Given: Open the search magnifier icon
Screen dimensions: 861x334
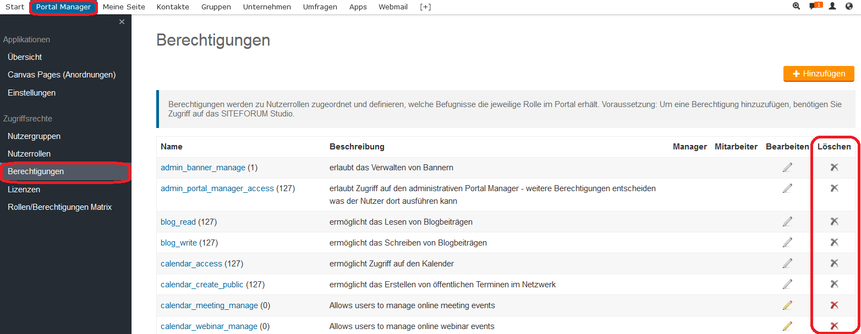Looking at the screenshot, I should point(796,6).
